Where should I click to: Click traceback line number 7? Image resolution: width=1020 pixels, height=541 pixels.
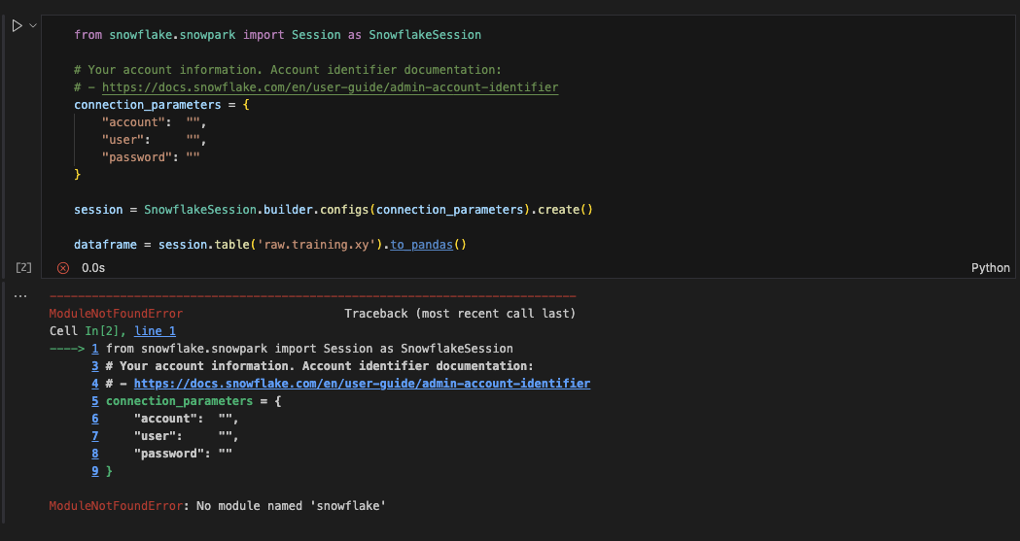tap(95, 436)
